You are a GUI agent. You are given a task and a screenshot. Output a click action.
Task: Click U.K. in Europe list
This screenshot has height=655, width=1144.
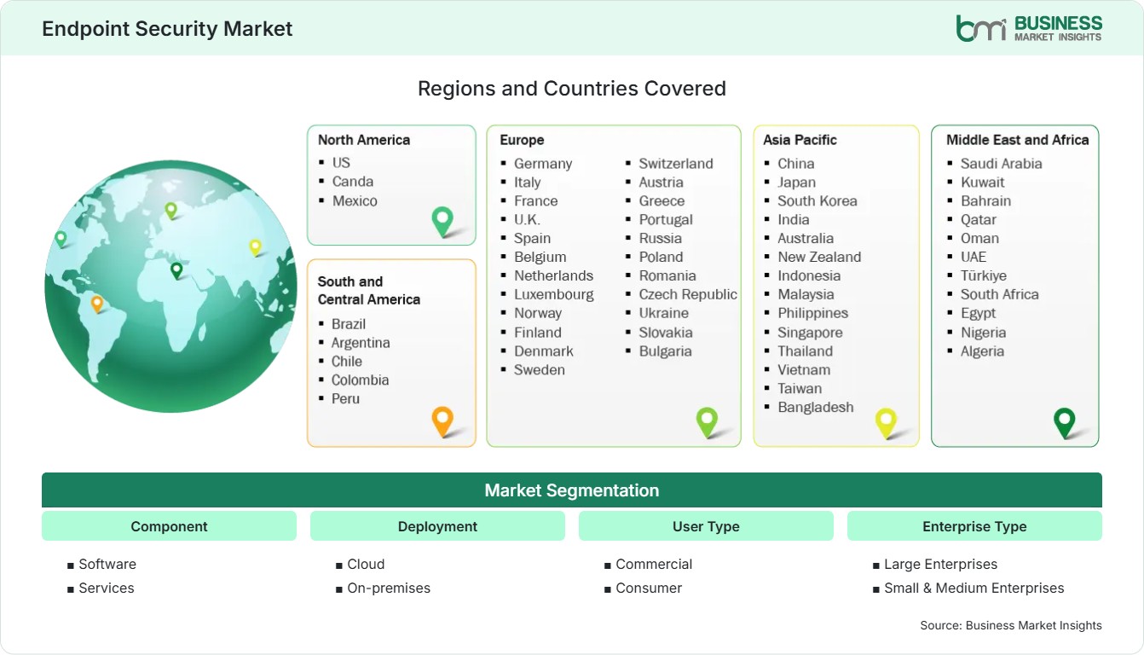pyautogui.click(x=527, y=219)
